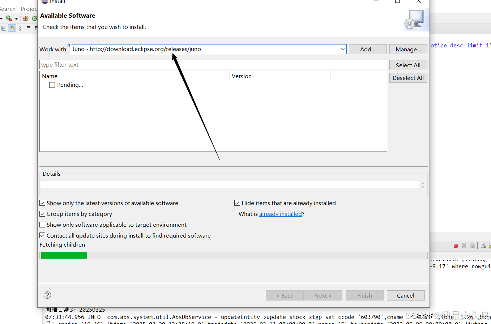
Task: Click the remove launch icon in console
Action: (x=464, y=246)
